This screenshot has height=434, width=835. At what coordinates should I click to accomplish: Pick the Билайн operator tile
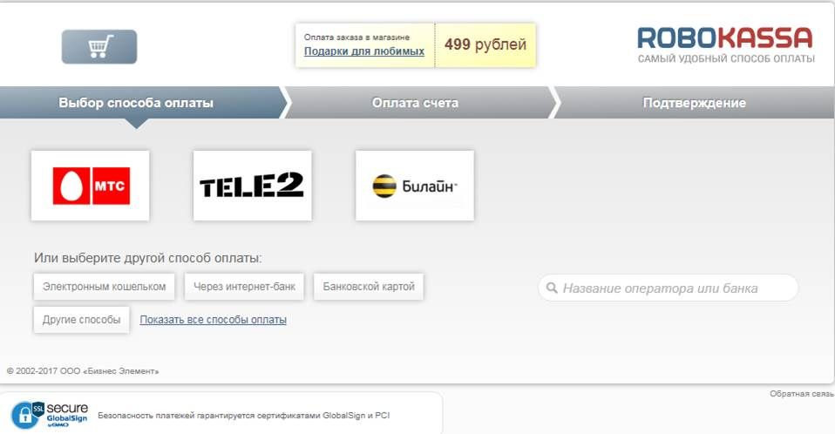(x=414, y=186)
